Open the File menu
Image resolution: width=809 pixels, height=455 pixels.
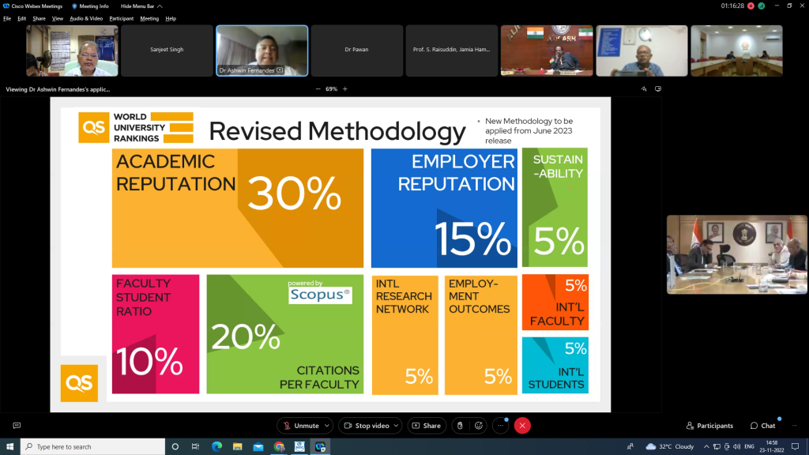click(x=7, y=19)
